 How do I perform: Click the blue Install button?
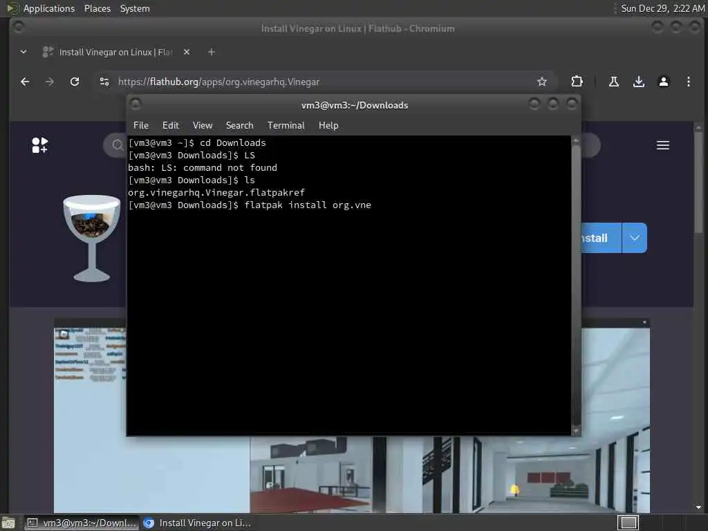[601, 238]
